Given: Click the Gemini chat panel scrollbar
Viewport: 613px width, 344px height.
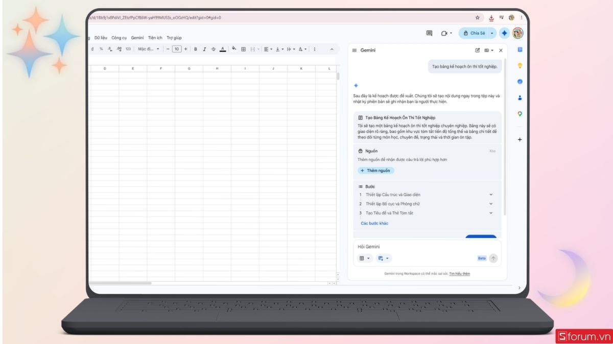Looking at the screenshot, I should tap(505, 138).
